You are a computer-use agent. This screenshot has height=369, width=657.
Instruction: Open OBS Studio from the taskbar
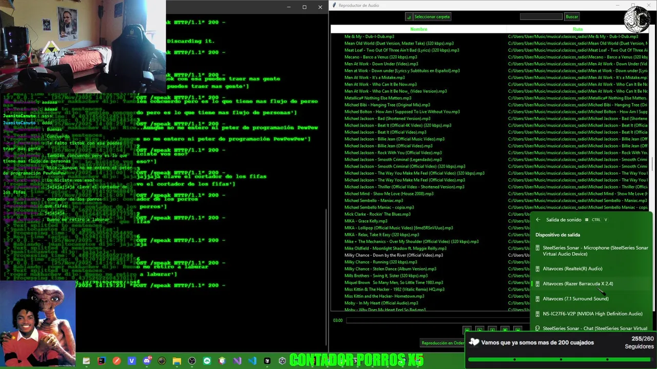[x=191, y=361]
